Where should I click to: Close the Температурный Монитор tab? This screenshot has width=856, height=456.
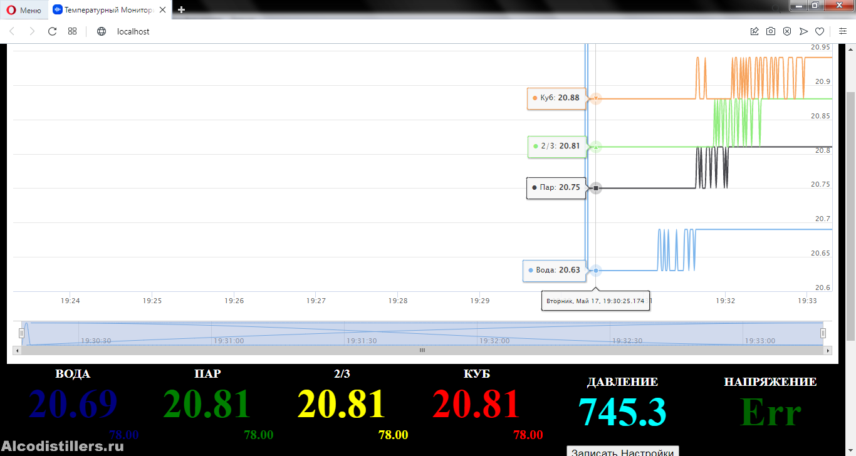(x=162, y=10)
